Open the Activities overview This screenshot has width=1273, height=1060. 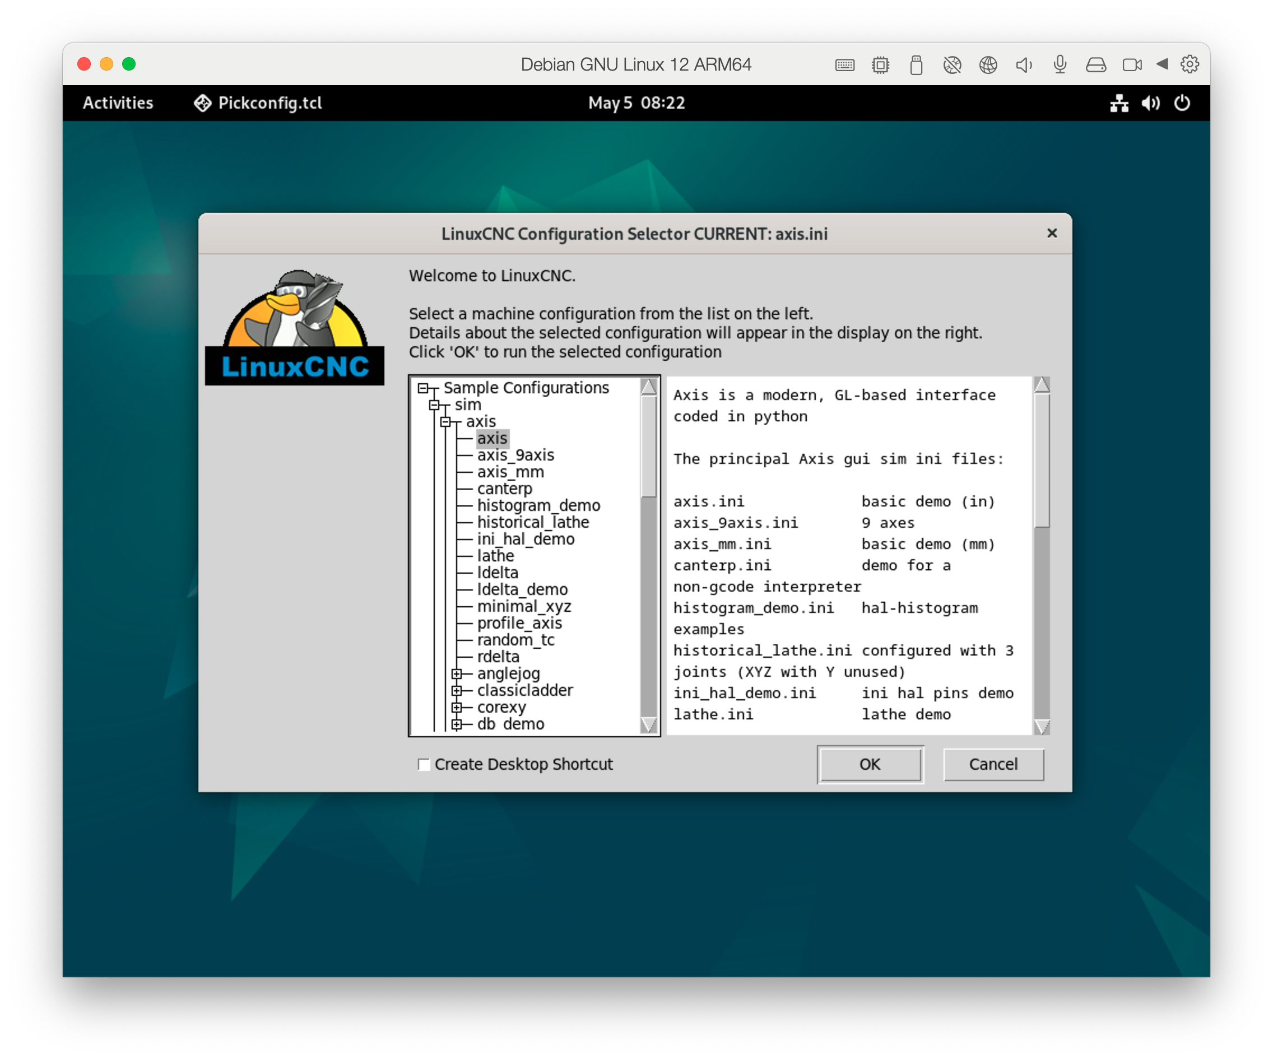pos(118,103)
